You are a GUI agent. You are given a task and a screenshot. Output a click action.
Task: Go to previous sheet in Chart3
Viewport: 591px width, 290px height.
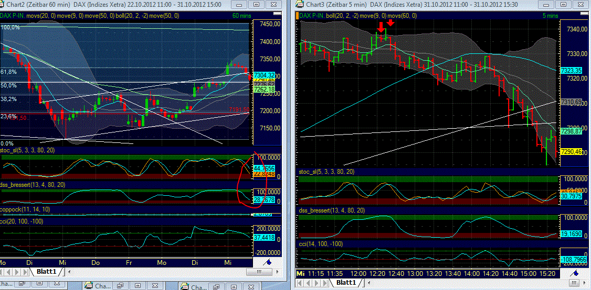click(308, 283)
